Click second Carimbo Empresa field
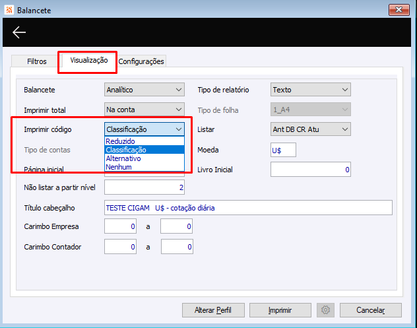Screen dimensions: 417x328 [x=176, y=226]
